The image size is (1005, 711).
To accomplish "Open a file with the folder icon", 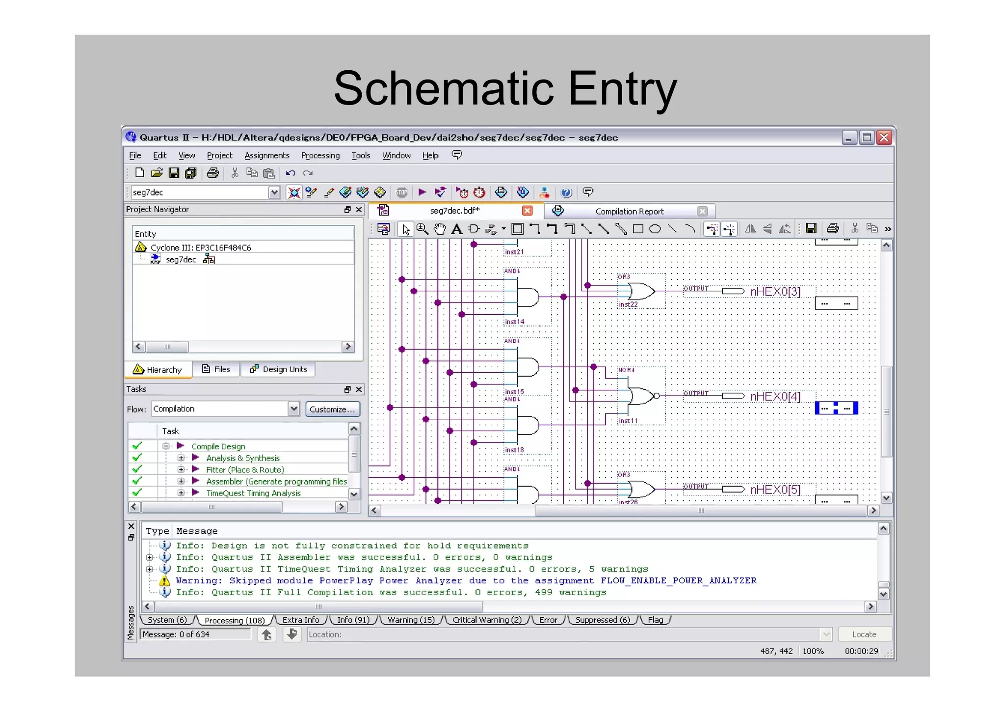I will [157, 173].
